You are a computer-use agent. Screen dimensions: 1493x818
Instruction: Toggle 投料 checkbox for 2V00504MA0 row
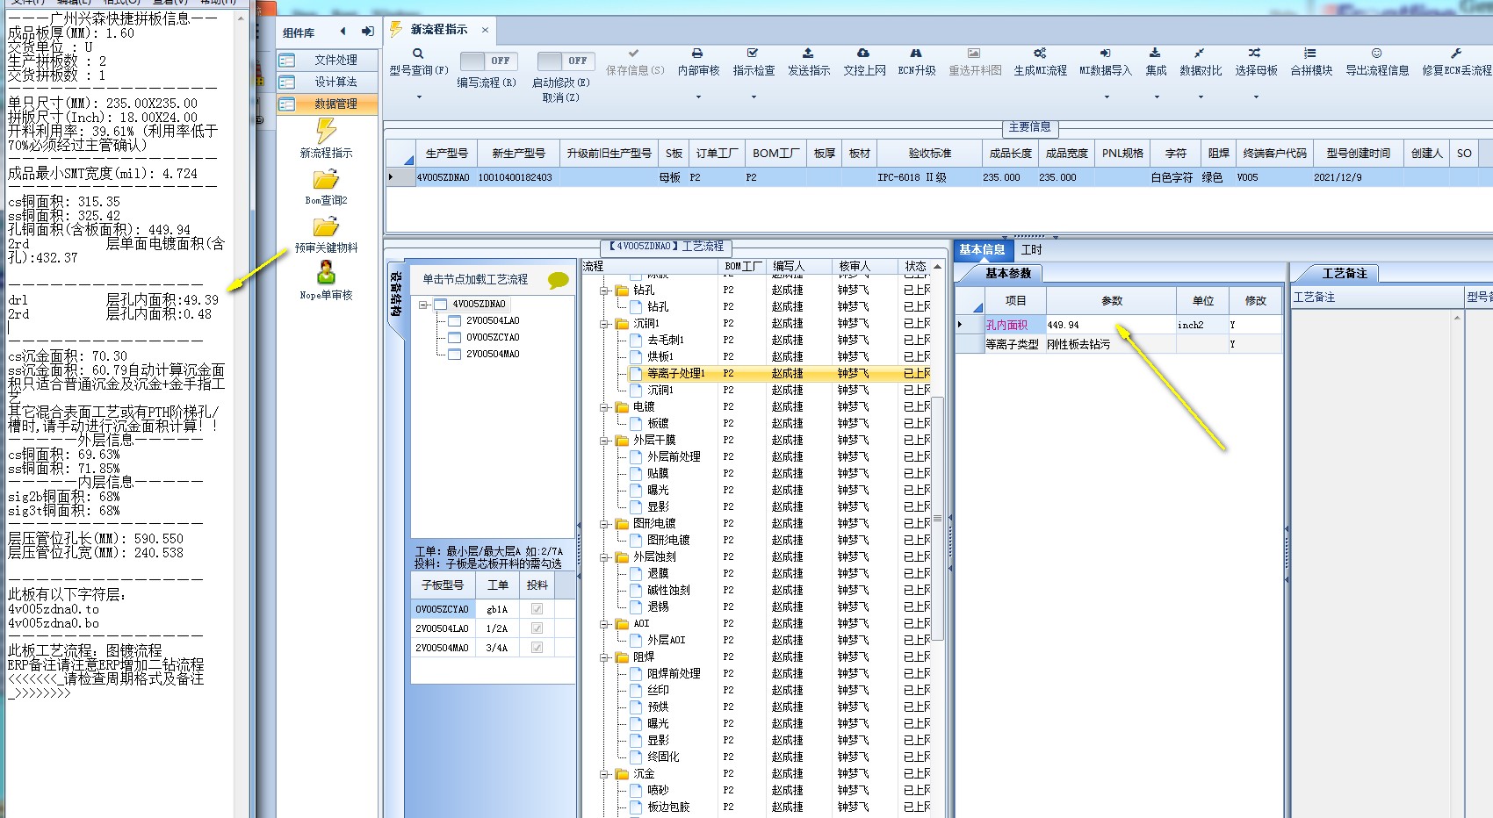(x=537, y=648)
